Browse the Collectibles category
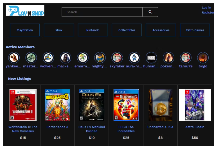Image resolution: width=216 pixels, height=148 pixels. [x=127, y=30]
